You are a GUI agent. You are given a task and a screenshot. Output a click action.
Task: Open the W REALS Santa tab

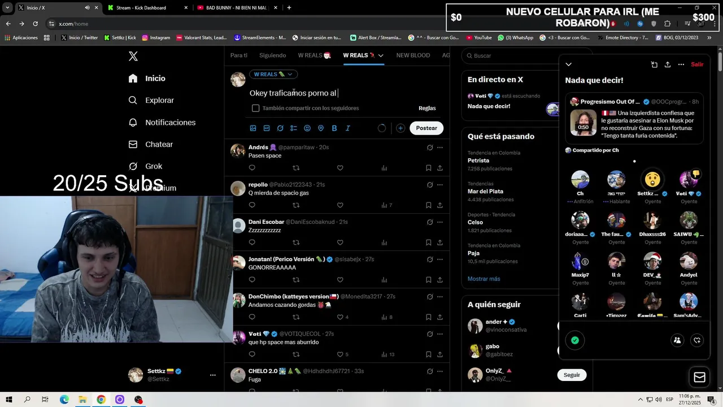(314, 55)
